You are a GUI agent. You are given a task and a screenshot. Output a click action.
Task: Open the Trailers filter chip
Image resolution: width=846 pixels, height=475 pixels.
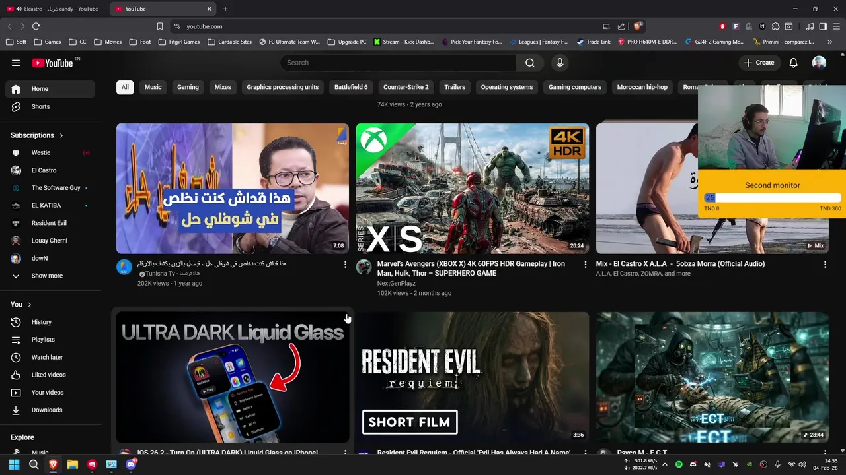click(455, 87)
